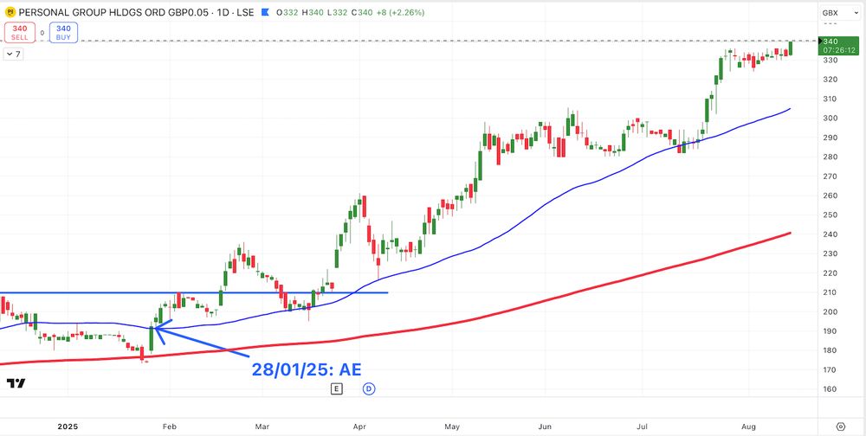Click the red SELL 340 button
The image size is (866, 436).
click(x=19, y=33)
